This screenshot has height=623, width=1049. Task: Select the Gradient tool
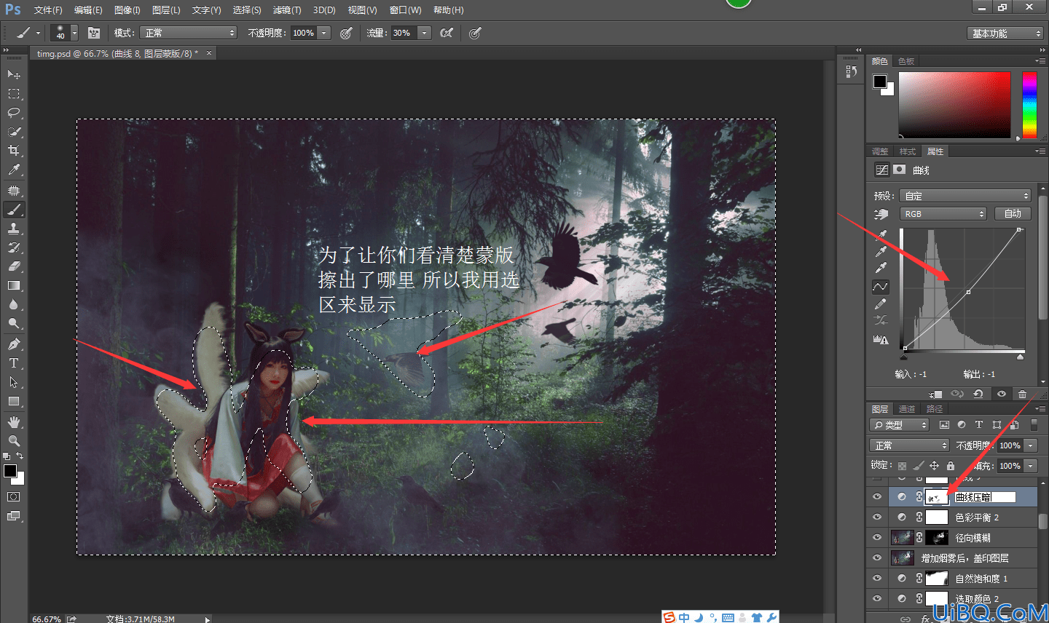coord(14,285)
